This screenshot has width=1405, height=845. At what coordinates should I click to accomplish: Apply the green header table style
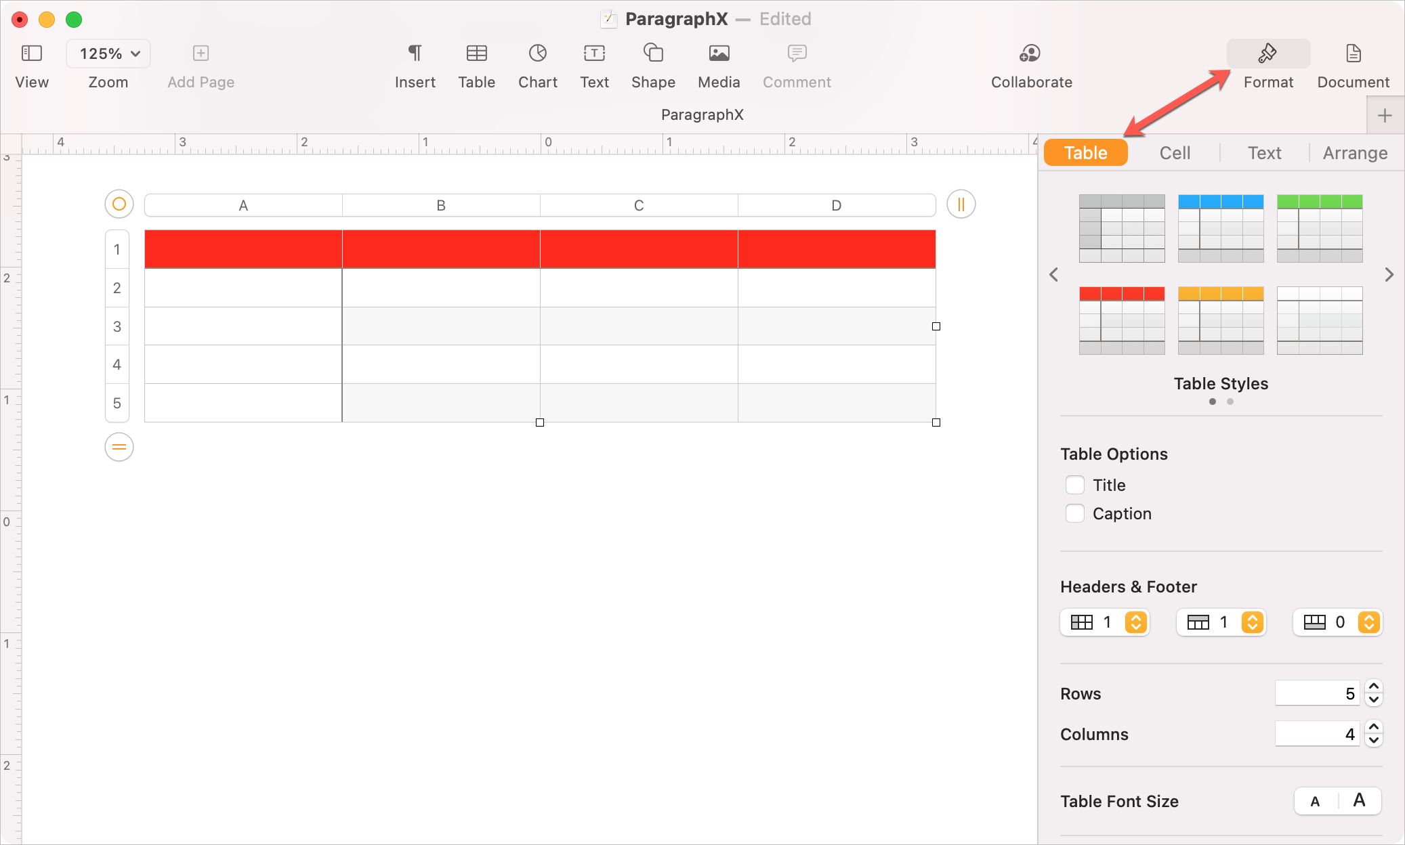[1319, 228]
